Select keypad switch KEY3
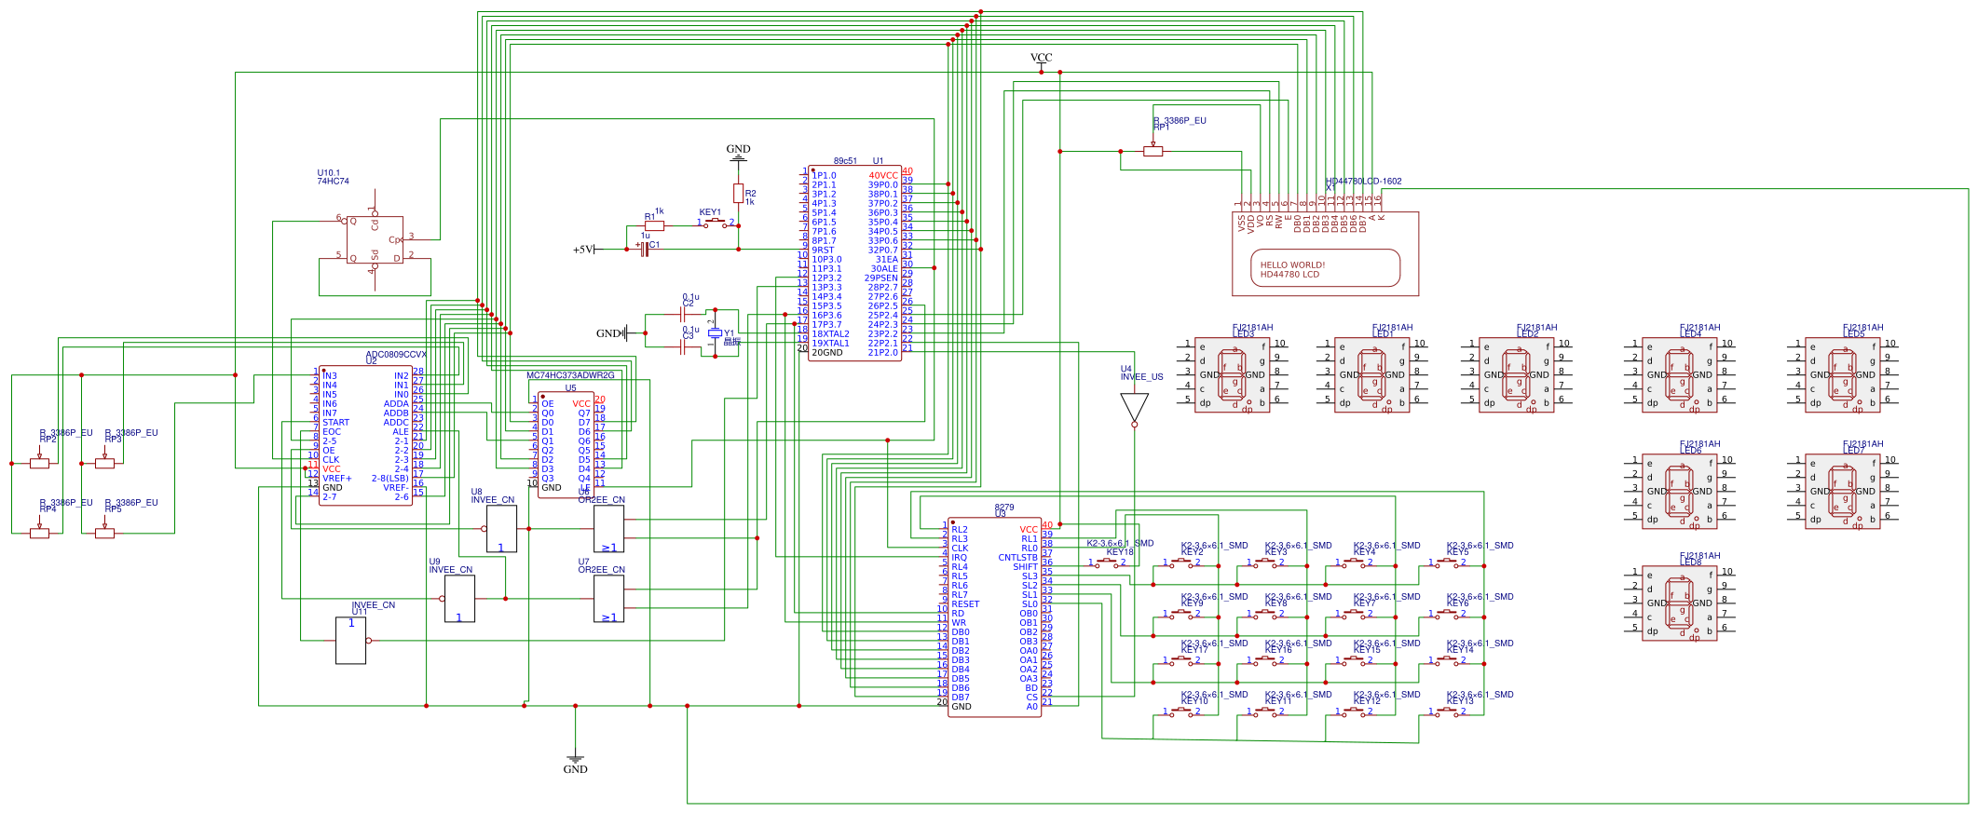 1264,562
